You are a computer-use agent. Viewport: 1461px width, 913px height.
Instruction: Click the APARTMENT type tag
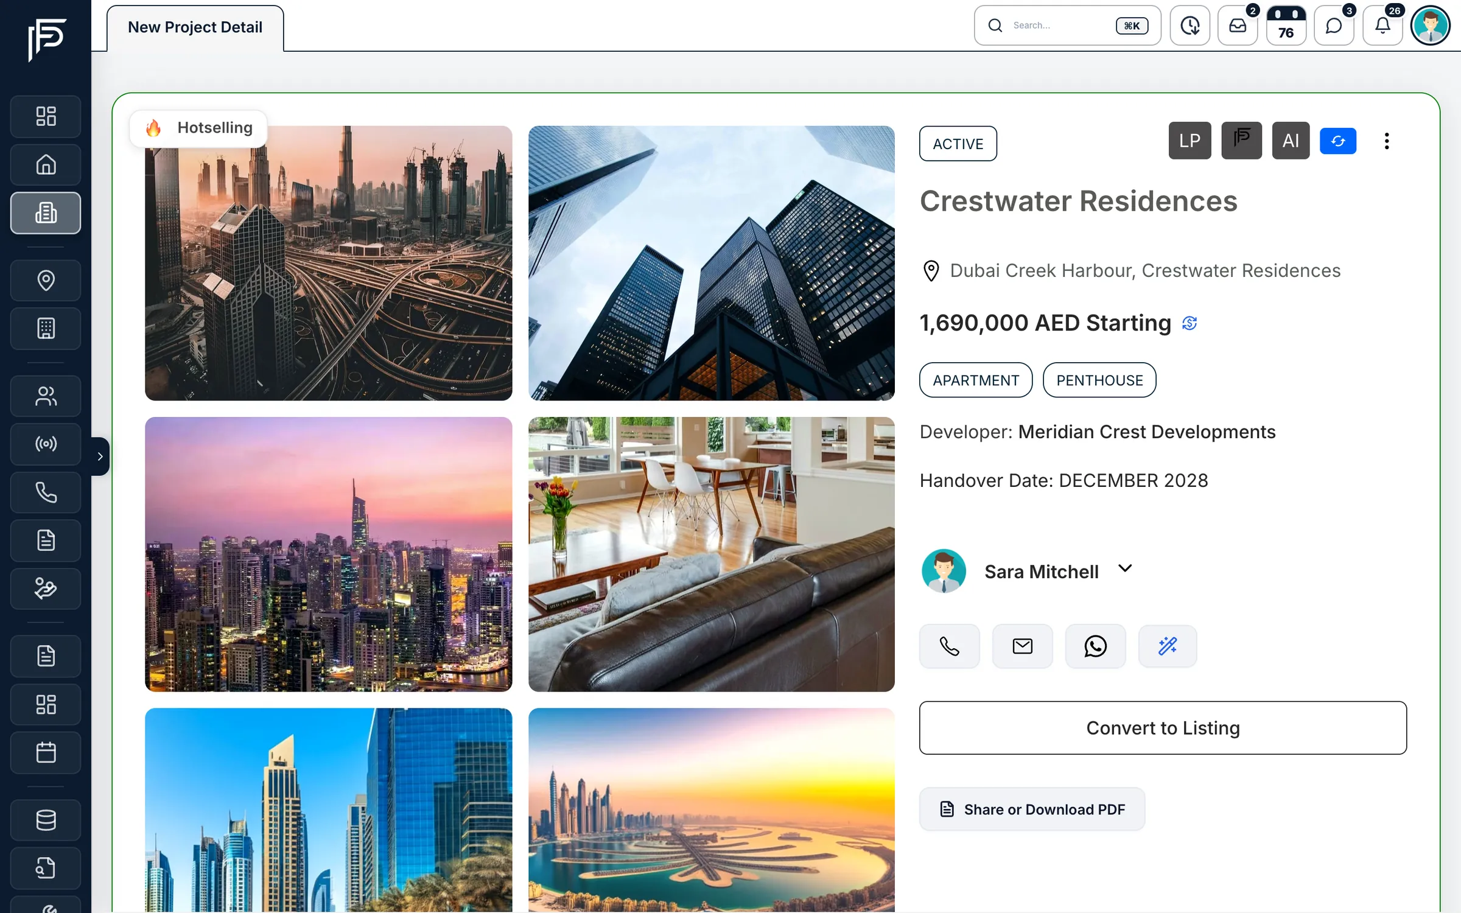976,380
